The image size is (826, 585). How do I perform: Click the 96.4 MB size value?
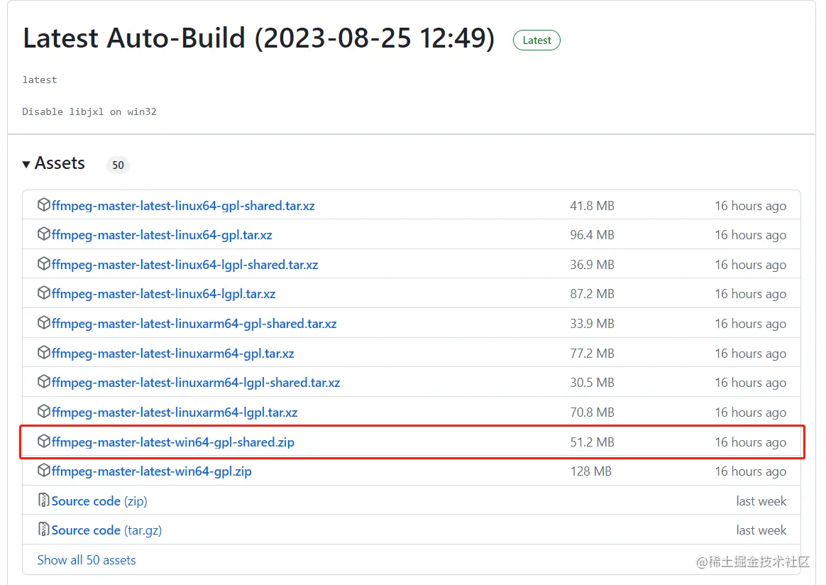click(x=592, y=235)
